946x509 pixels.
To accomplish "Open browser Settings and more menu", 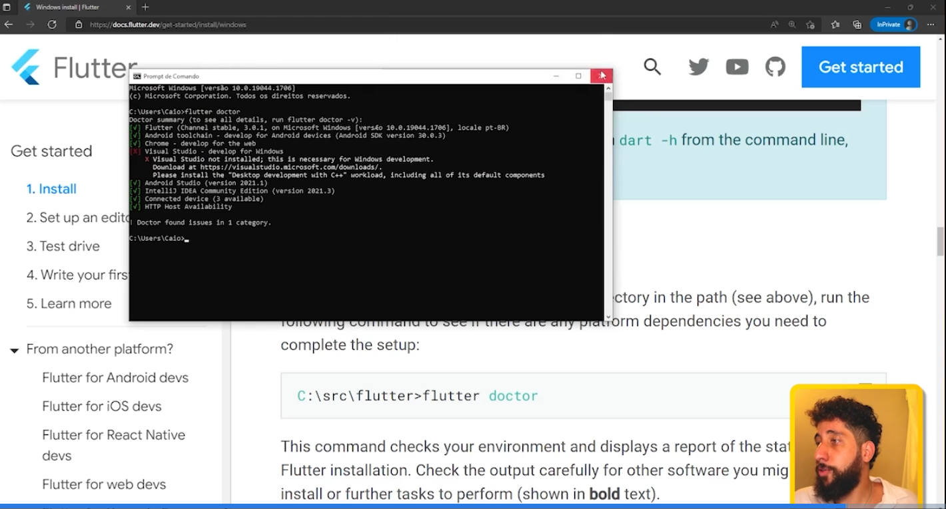I will click(x=931, y=25).
